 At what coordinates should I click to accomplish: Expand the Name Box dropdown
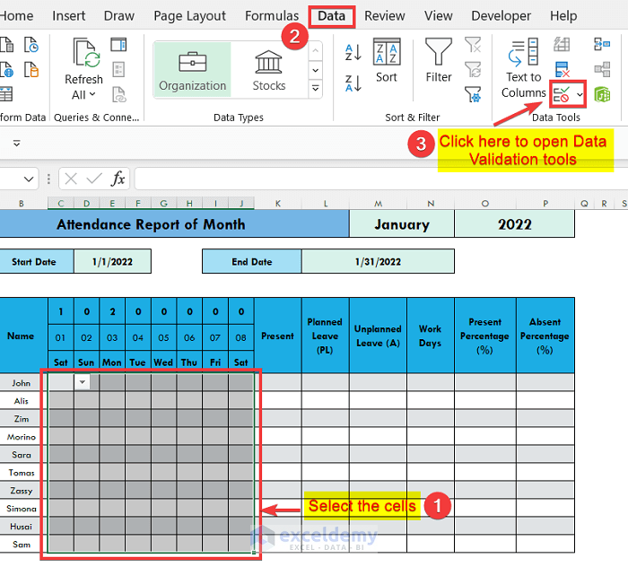[29, 179]
